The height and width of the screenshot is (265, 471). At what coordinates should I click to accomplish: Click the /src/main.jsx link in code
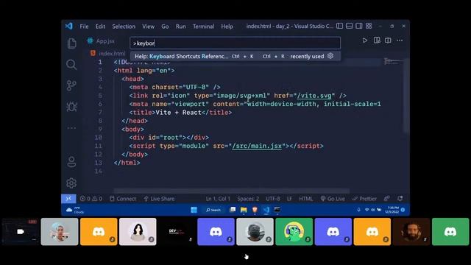pos(257,146)
